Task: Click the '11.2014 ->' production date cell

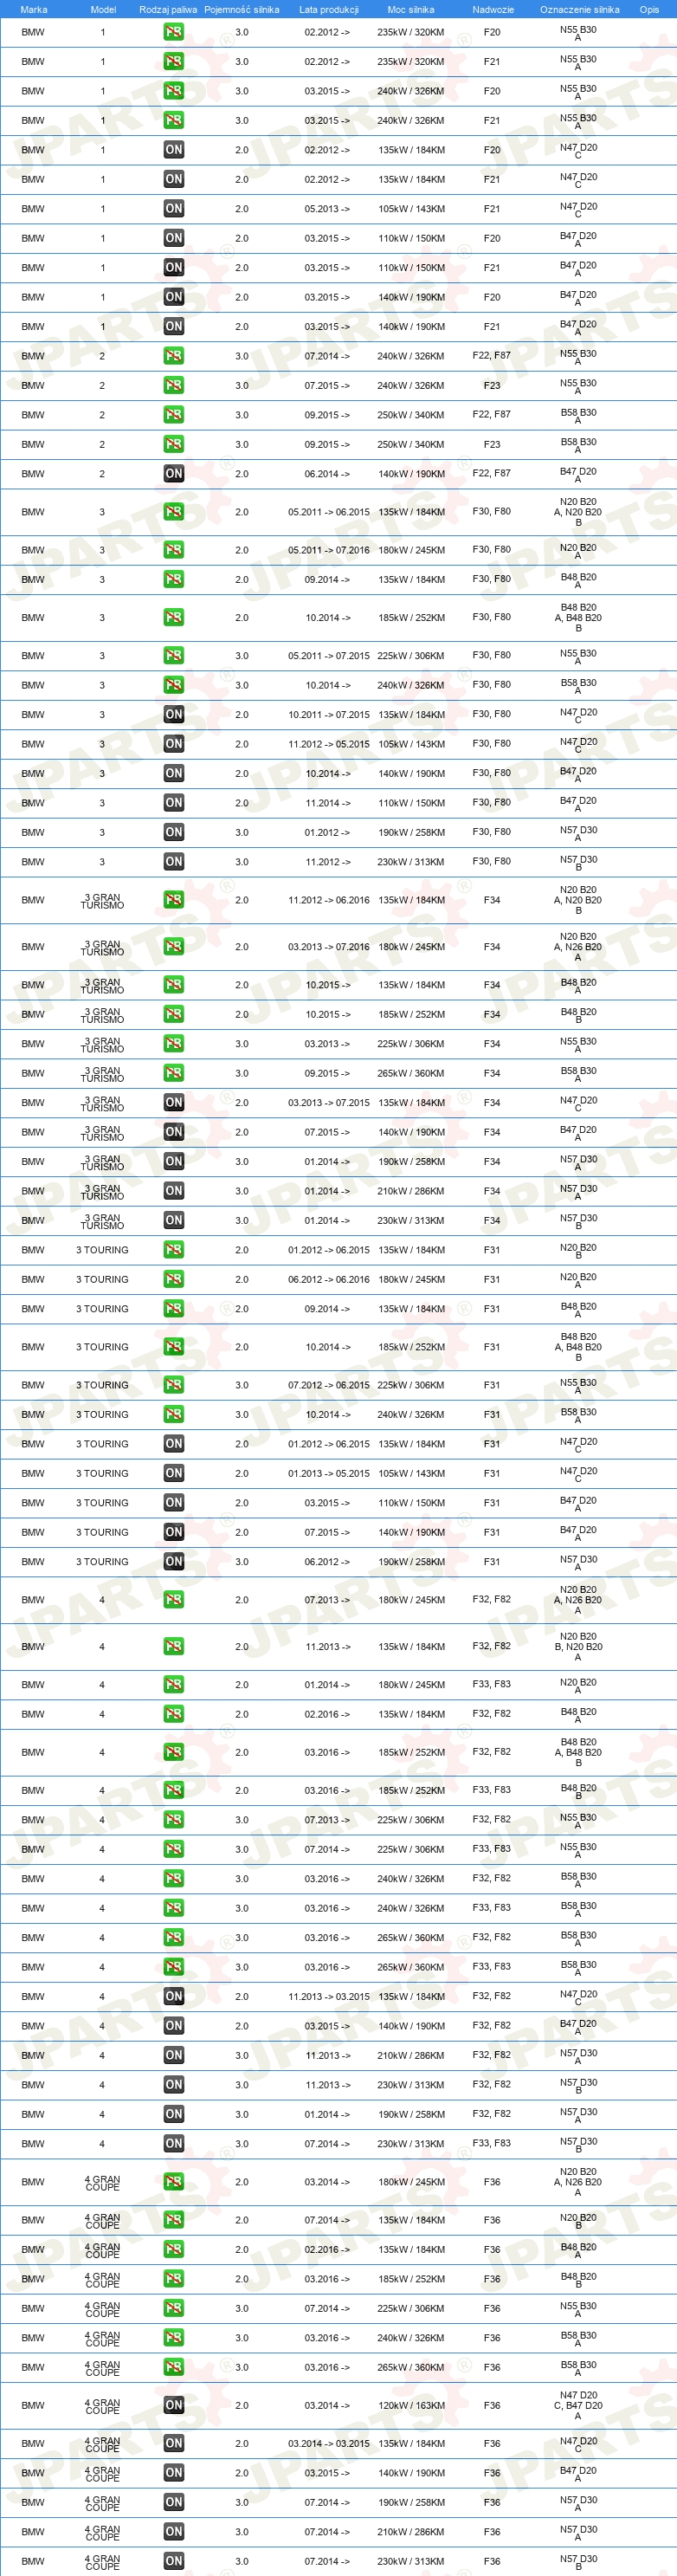Action: (327, 803)
